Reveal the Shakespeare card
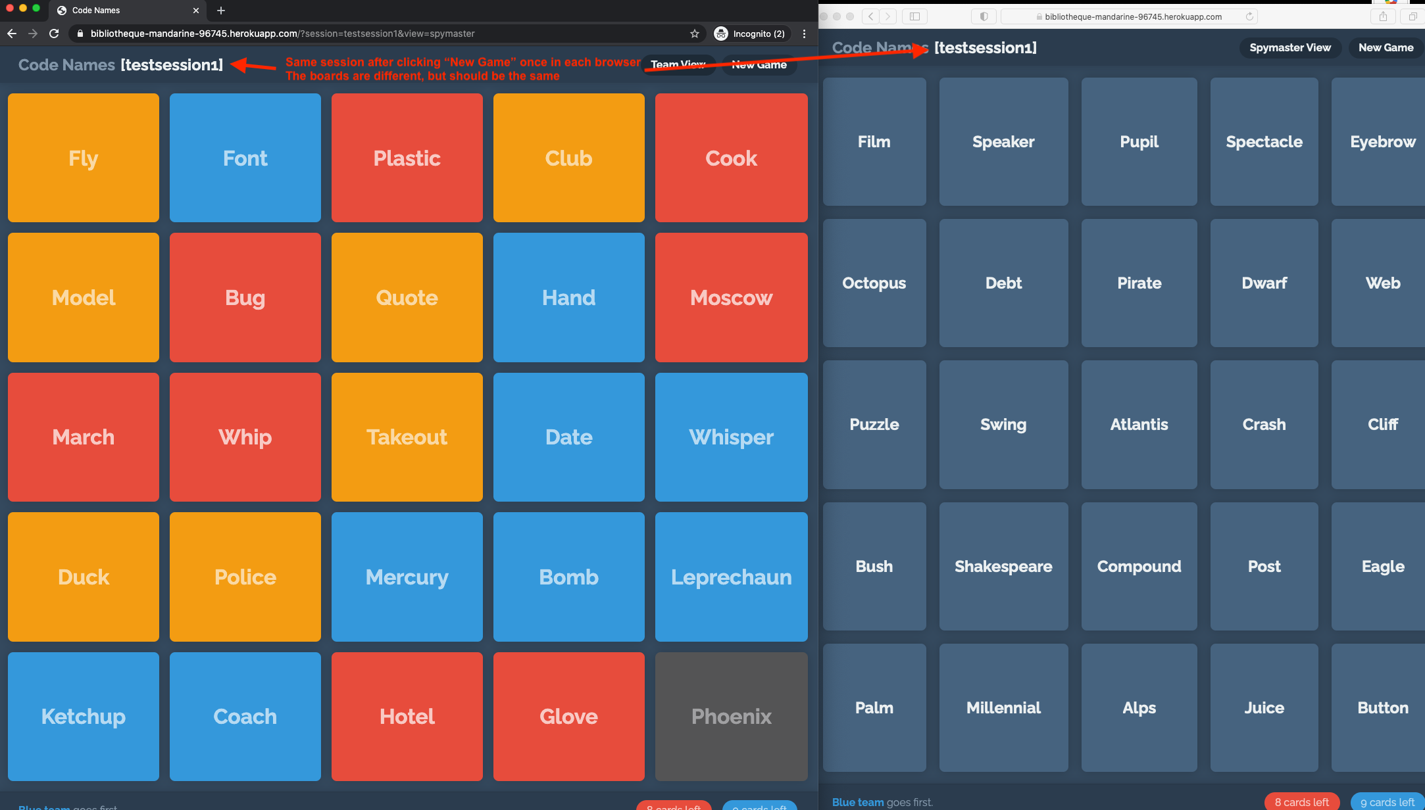The height and width of the screenshot is (810, 1425). 1004,566
